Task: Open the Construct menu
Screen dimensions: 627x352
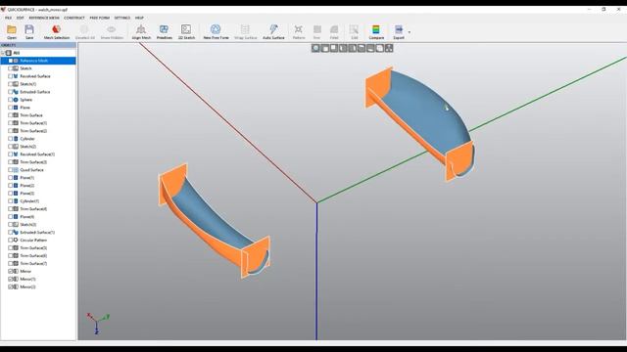Action: 74,18
